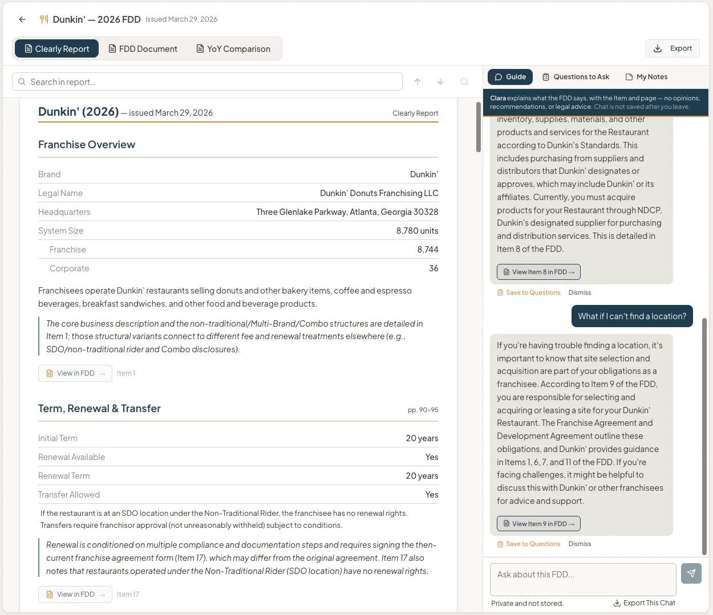Click the fork-and-knife restaurant icon
This screenshot has height=615, width=713.
[44, 19]
